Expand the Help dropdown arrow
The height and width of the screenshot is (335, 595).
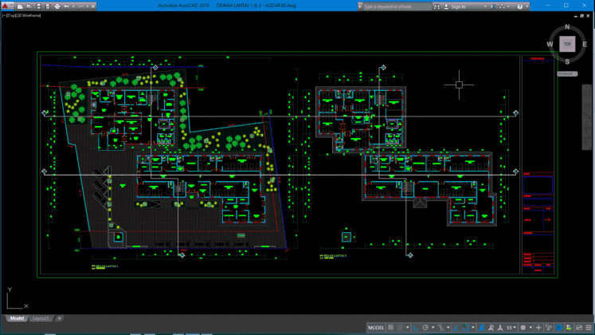(x=527, y=6)
